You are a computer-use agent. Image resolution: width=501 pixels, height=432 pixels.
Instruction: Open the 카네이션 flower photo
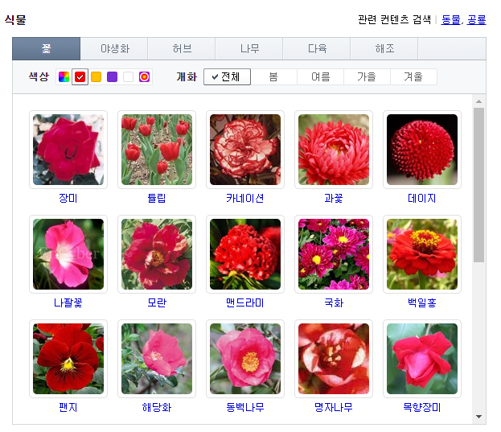245,150
